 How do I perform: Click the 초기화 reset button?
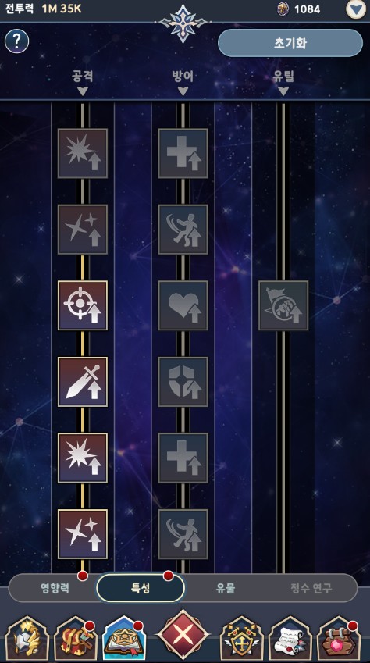pyautogui.click(x=290, y=43)
